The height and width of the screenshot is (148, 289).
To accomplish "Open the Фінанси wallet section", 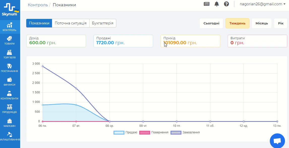I will (x=10, y=82).
